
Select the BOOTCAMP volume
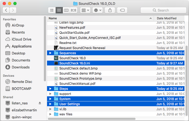(x=18, y=89)
